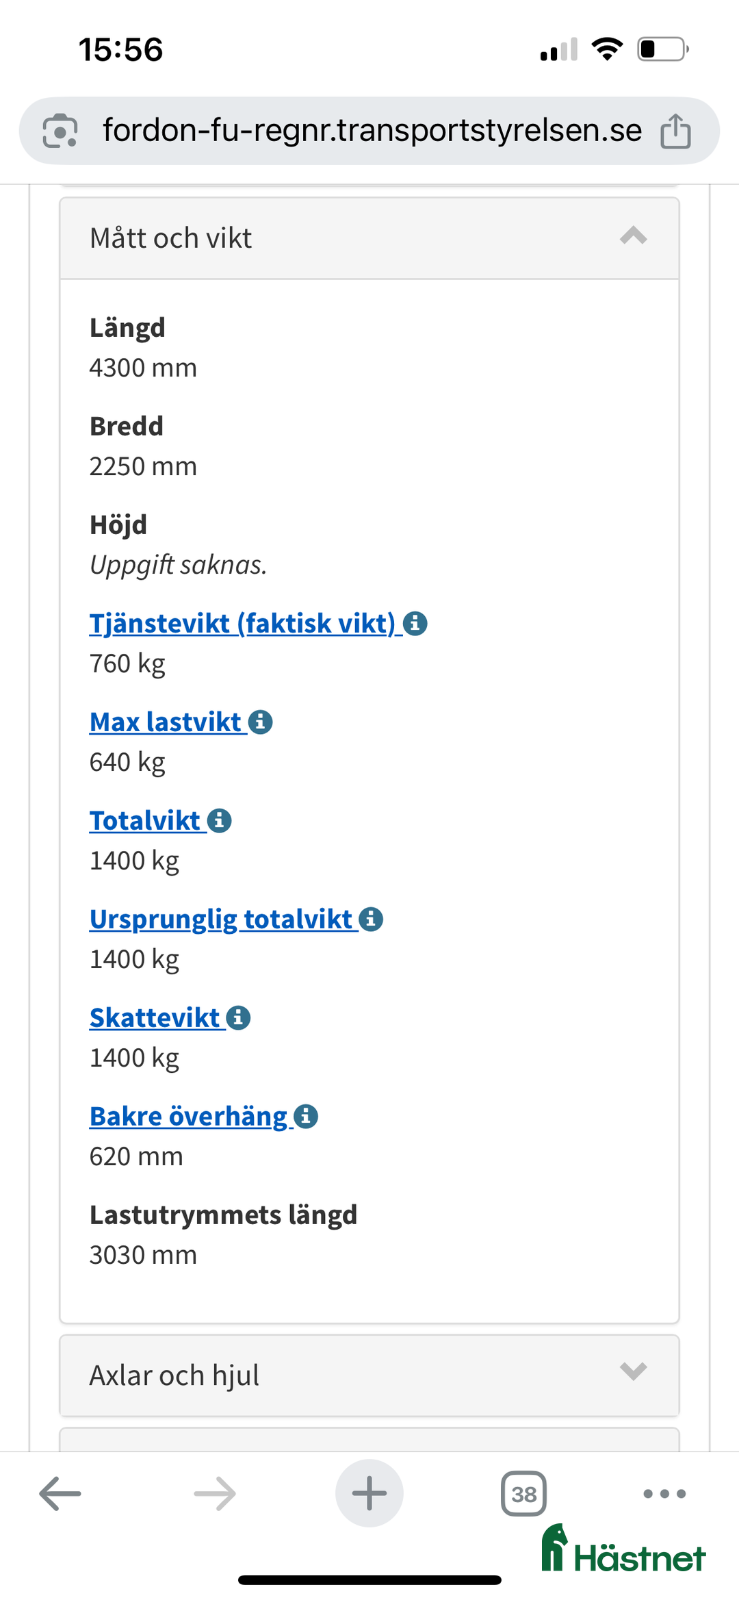Open the Safari tab overview showing 38 tabs
739x1600 pixels.
coord(523,1493)
